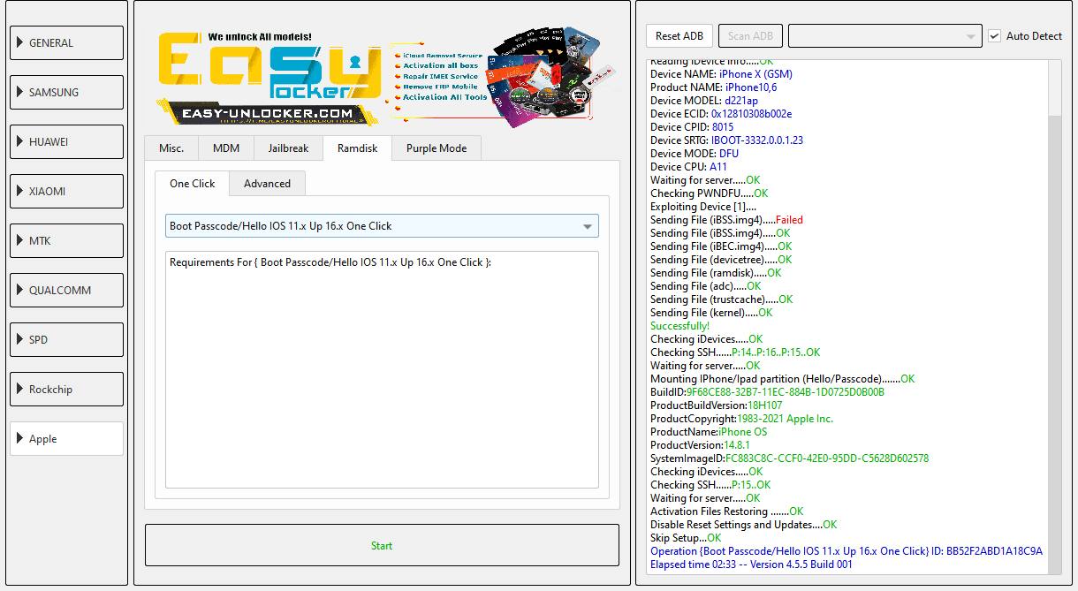Click the 'ProductCopyright:1983-2021 Apple Inc.' line
The width and height of the screenshot is (1078, 591).
click(x=741, y=418)
